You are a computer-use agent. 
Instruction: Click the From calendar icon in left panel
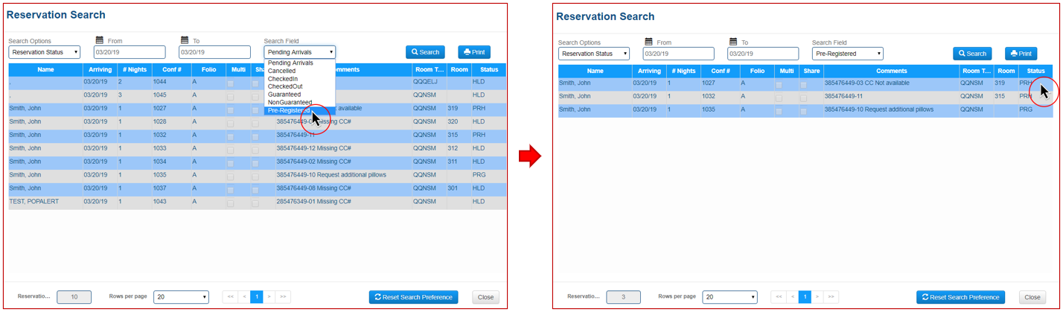pyautogui.click(x=100, y=41)
